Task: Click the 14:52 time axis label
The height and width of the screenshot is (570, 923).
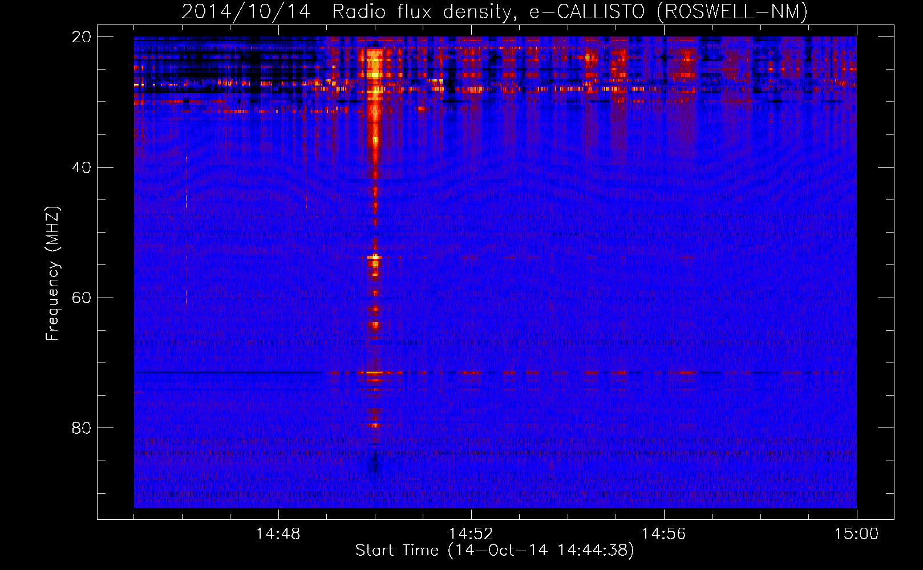Action: point(471,534)
